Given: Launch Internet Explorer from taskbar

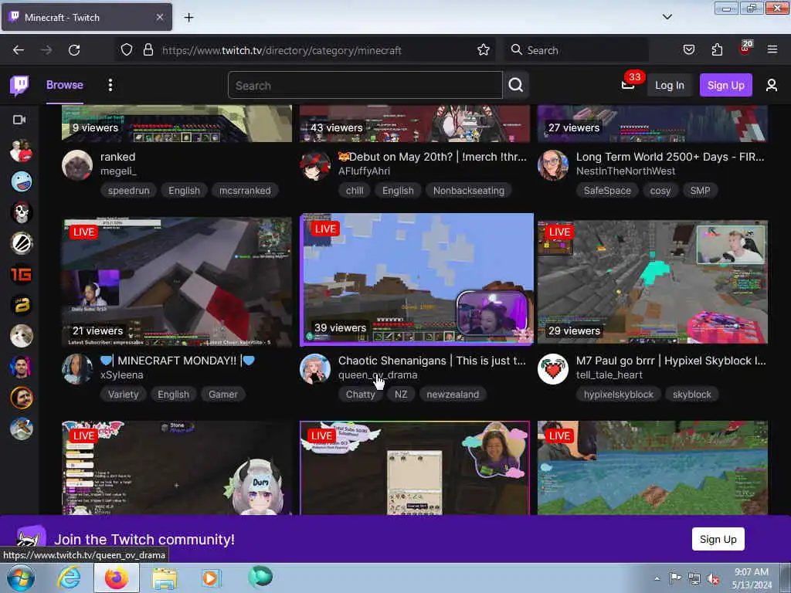Looking at the screenshot, I should pos(69,578).
